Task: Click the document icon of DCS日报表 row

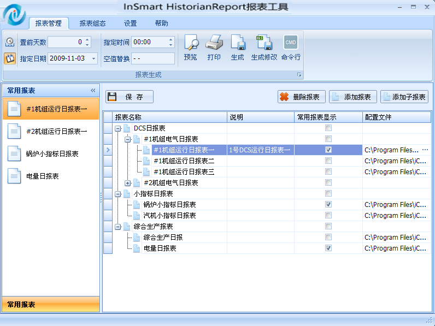Action: (127, 128)
